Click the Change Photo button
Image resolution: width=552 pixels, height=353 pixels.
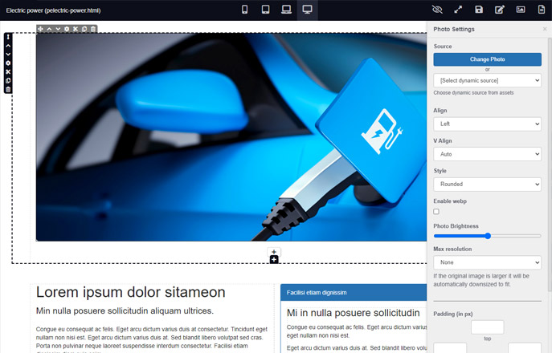(487, 59)
